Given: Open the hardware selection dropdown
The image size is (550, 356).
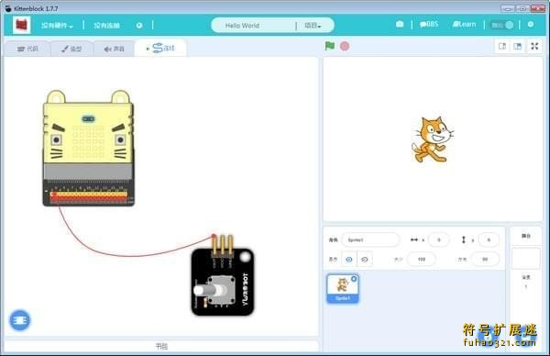Looking at the screenshot, I should (57, 26).
